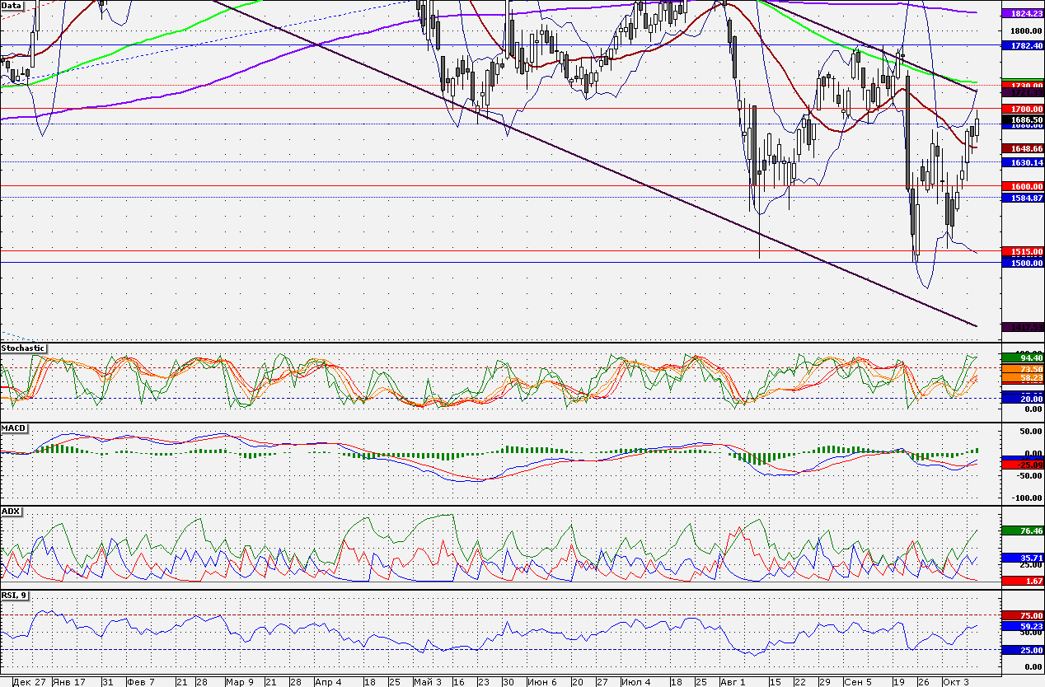Click the 'Авг 1' date label
The width and height of the screenshot is (1045, 687).
pyautogui.click(x=732, y=682)
